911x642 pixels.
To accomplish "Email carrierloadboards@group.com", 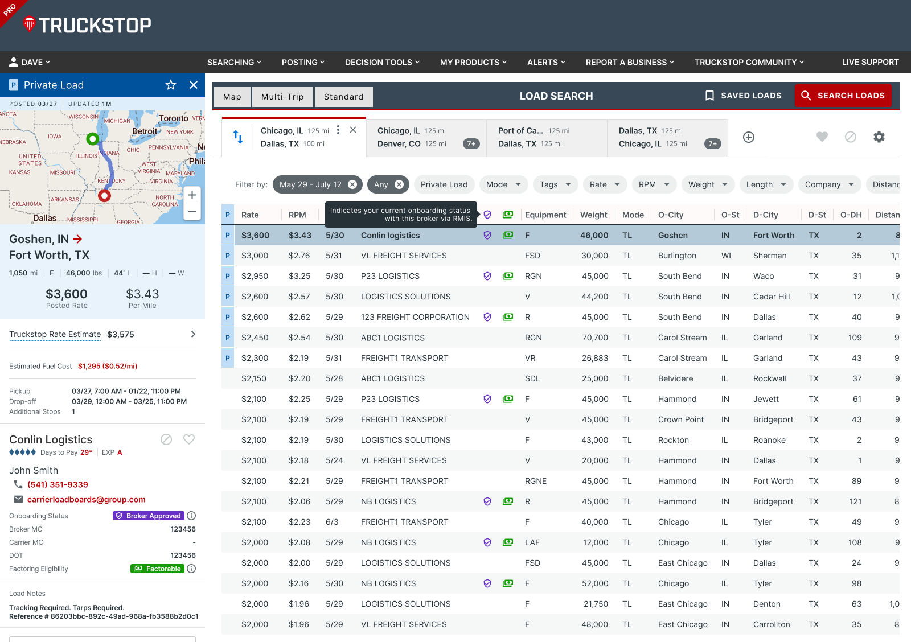I will [x=87, y=499].
